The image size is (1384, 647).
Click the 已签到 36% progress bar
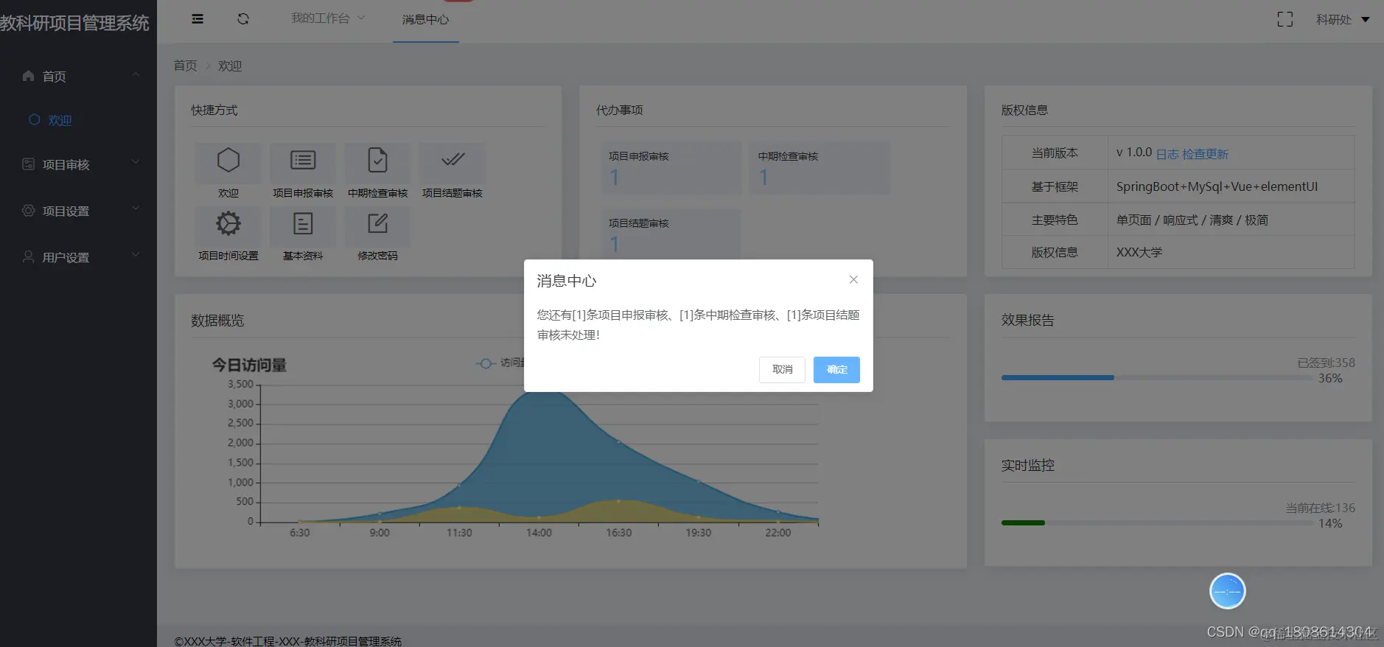pyautogui.click(x=1156, y=377)
